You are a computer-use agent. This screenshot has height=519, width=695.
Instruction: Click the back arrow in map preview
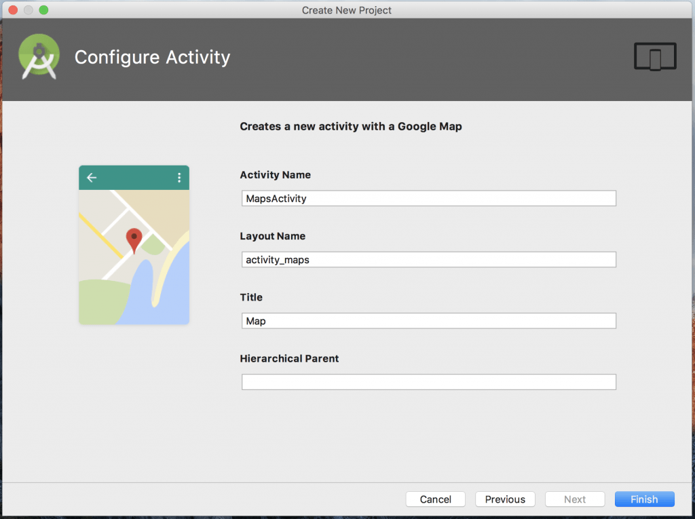(92, 178)
